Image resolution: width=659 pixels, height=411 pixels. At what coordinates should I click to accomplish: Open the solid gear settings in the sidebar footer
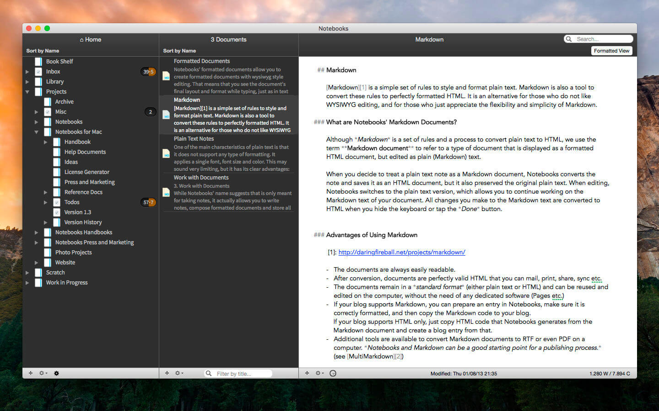pos(56,373)
